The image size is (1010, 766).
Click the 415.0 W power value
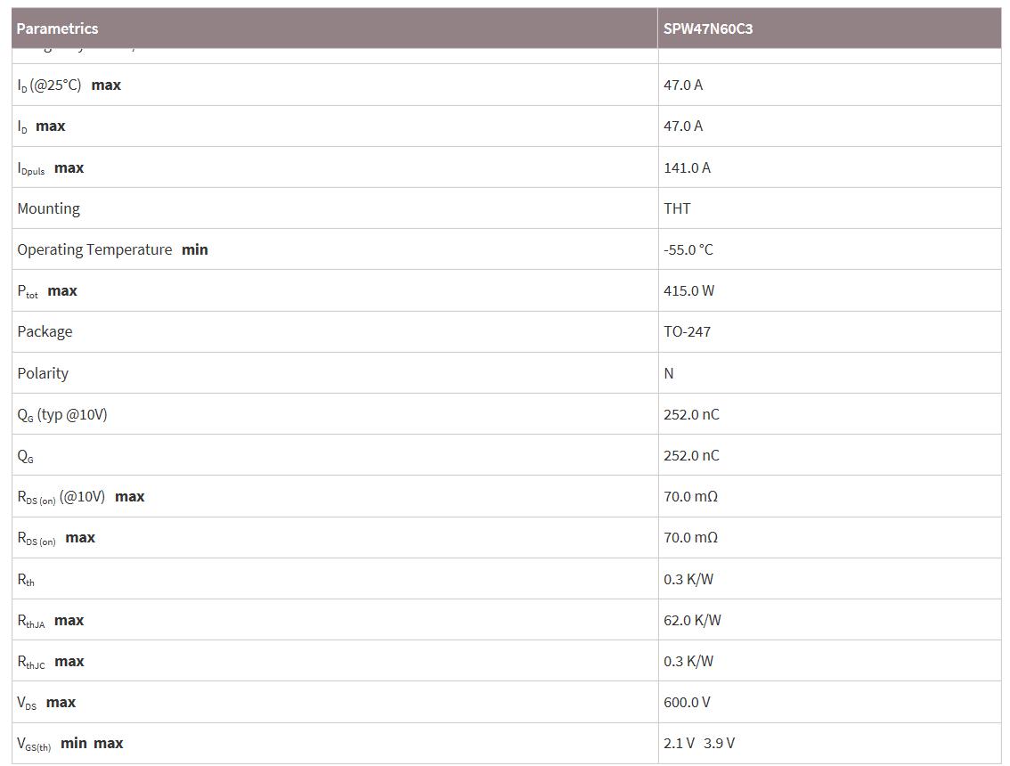pos(688,290)
